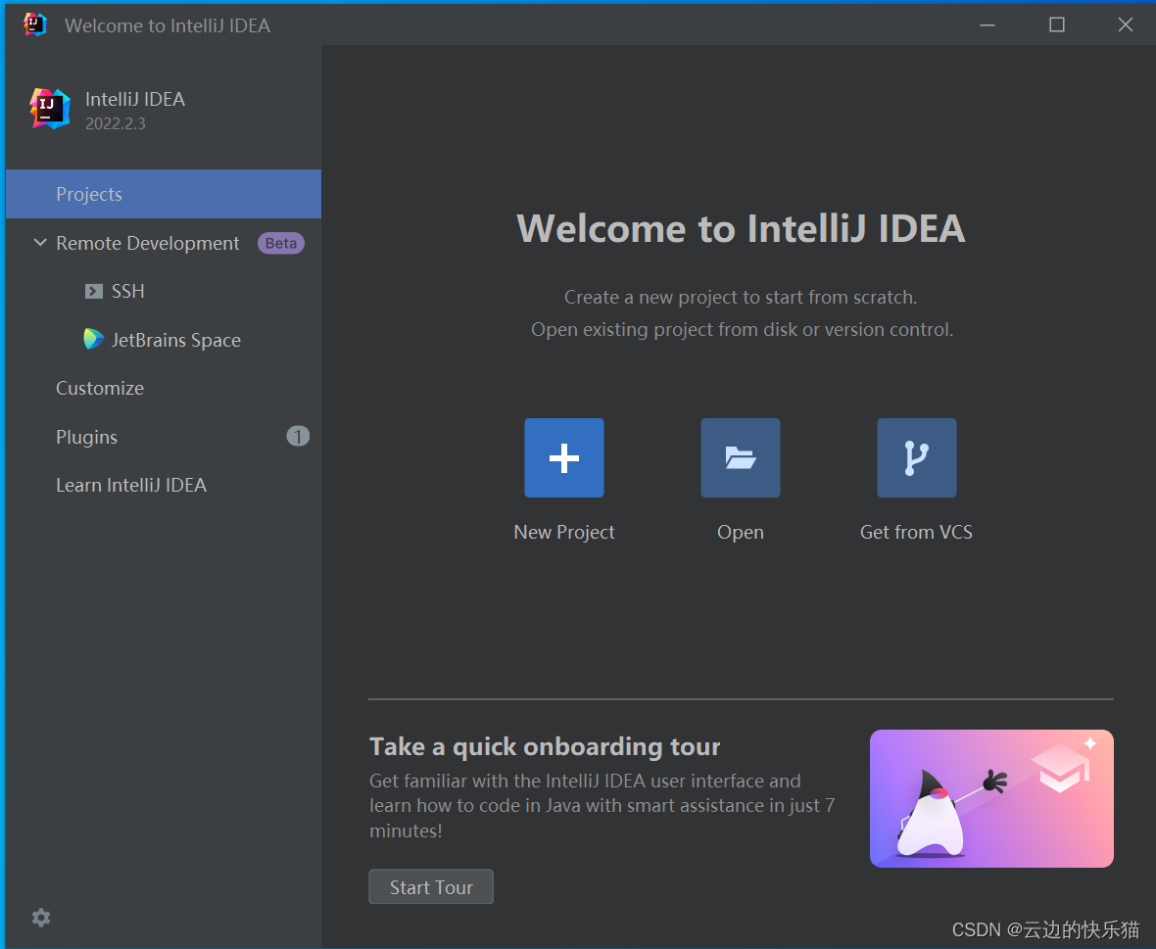The width and height of the screenshot is (1156, 949).
Task: Open the Plugins tab
Action: [x=87, y=437]
